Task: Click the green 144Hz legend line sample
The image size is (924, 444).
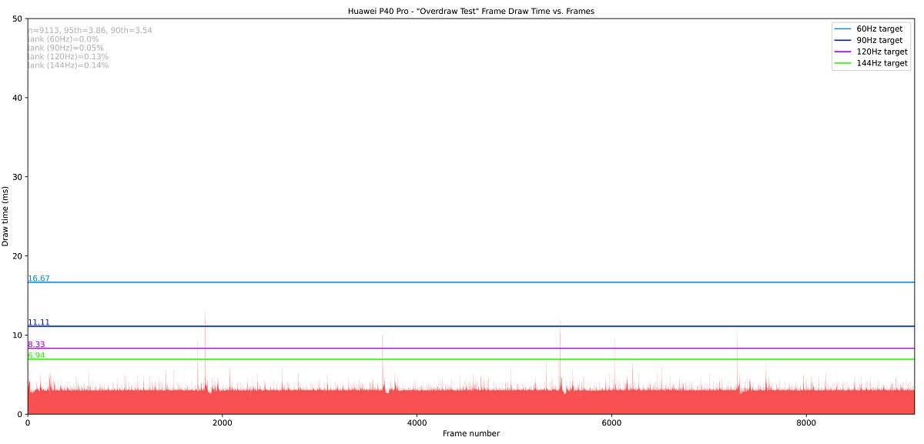Action: coord(843,63)
